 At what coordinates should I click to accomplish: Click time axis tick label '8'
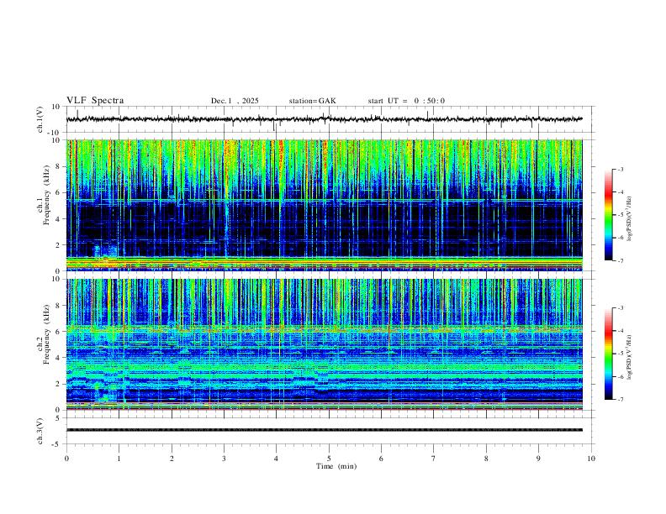[x=486, y=459]
